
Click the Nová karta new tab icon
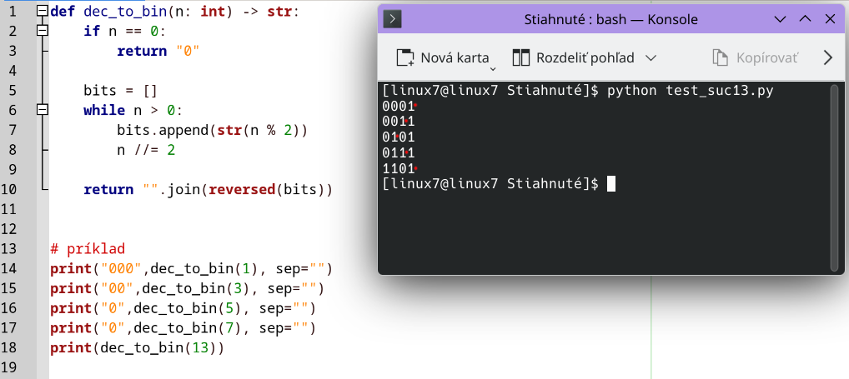pyautogui.click(x=405, y=57)
